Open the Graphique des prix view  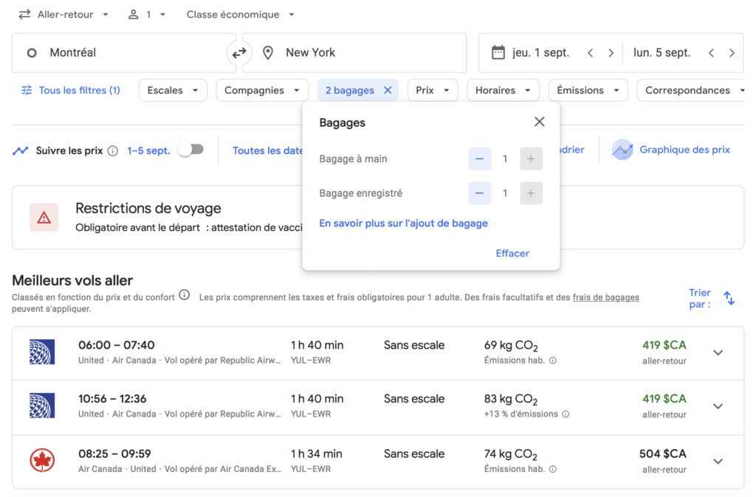pos(671,150)
